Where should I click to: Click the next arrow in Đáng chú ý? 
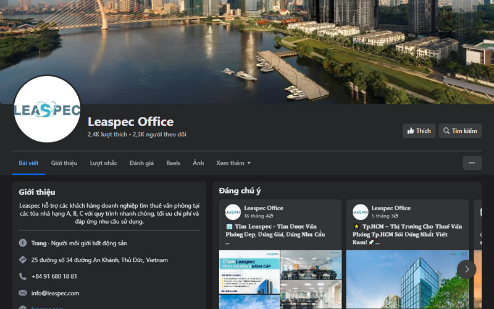[x=467, y=269]
